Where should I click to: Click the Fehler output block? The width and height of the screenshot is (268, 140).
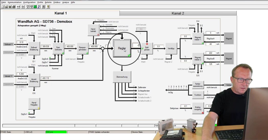click(x=229, y=85)
